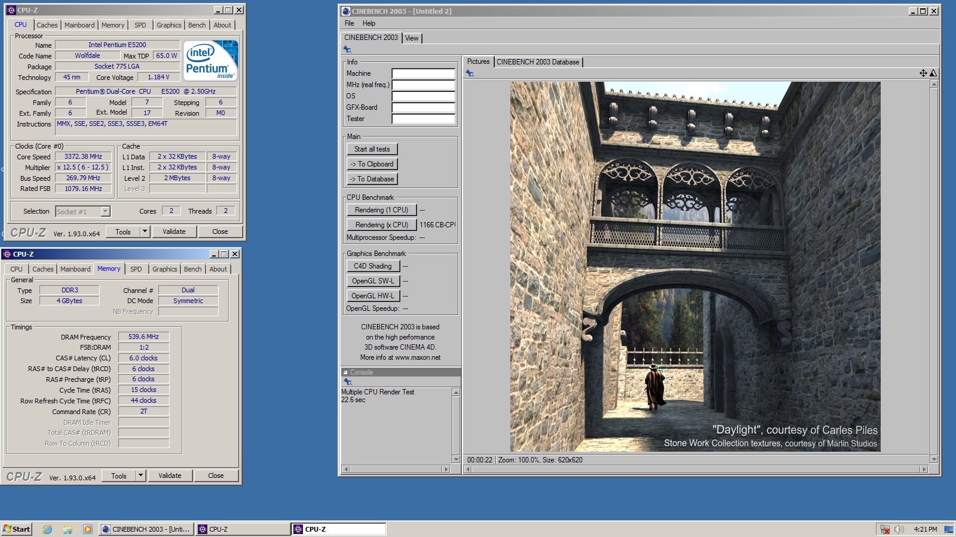Click the OS input field
Image resolution: width=956 pixels, height=537 pixels.
(x=423, y=96)
